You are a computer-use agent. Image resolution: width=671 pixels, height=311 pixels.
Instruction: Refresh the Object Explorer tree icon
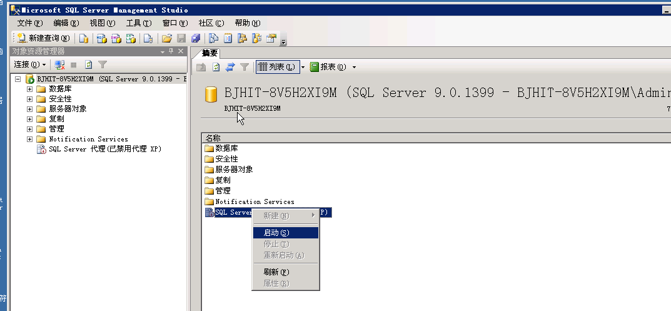click(88, 64)
